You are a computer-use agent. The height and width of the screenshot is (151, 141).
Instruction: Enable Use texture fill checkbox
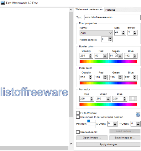point(78,132)
